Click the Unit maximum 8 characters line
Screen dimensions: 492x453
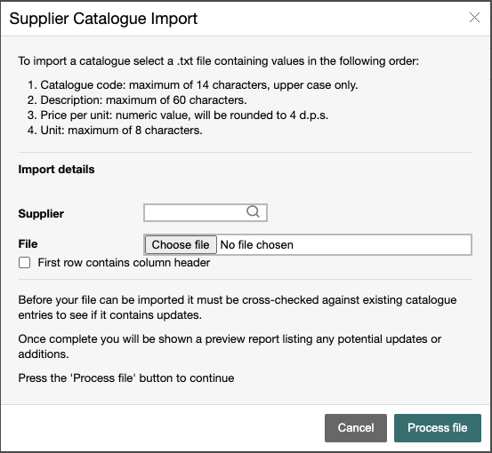tap(115, 130)
